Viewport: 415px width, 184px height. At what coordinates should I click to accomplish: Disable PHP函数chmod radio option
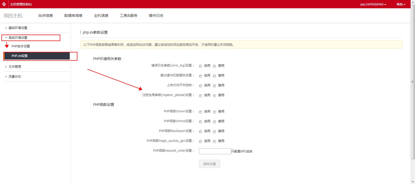click(215, 122)
